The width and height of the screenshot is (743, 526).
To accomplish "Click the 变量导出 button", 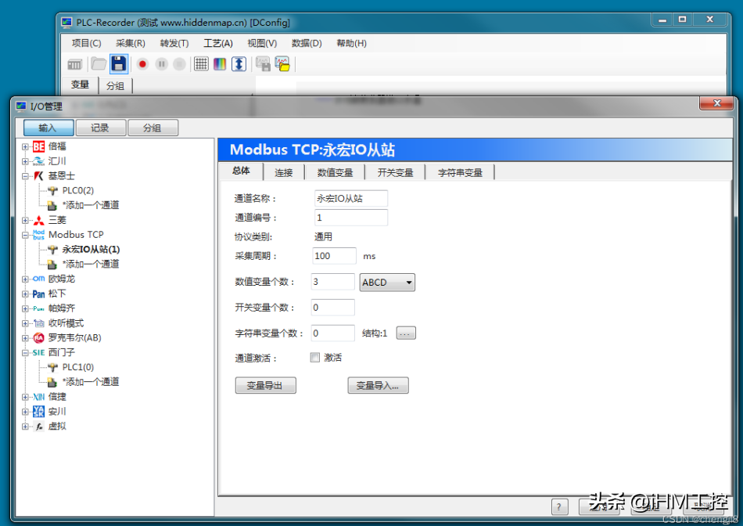I will pos(265,385).
